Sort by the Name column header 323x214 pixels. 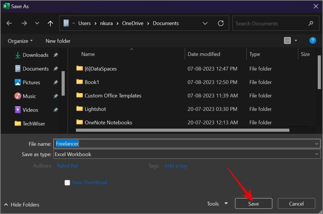click(x=88, y=54)
